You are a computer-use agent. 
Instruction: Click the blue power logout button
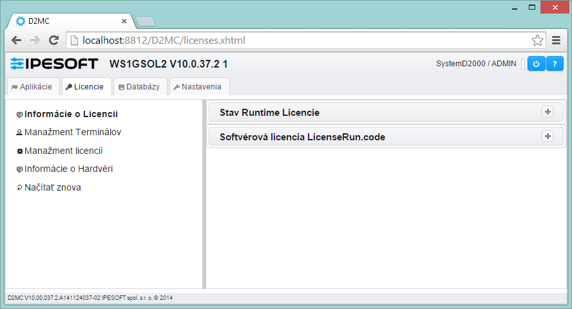click(x=536, y=64)
